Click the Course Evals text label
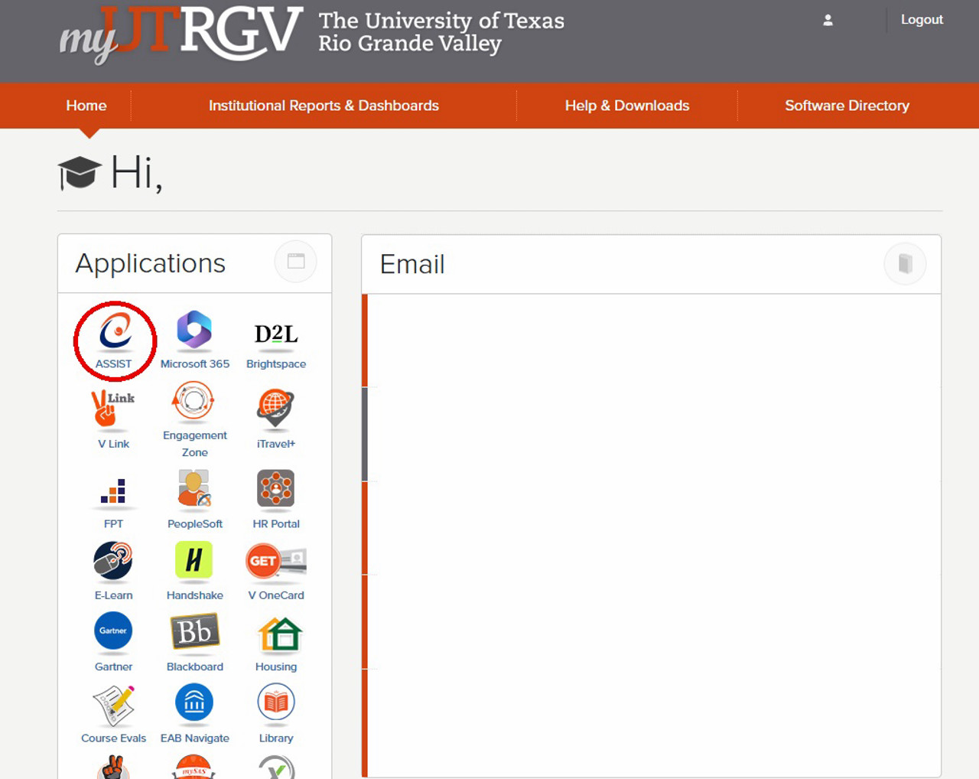979x779 pixels. click(x=113, y=738)
